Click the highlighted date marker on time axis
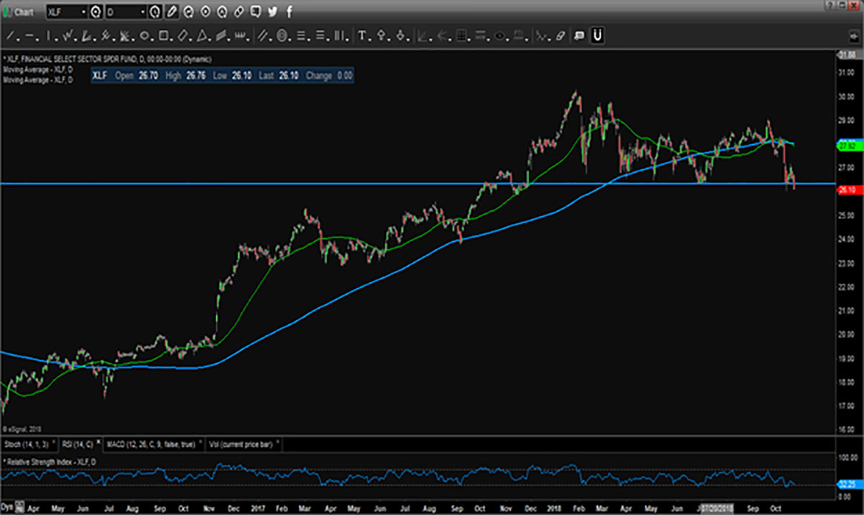Screen dimensions: 864x515 [x=717, y=508]
